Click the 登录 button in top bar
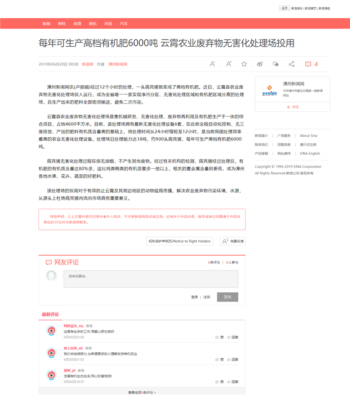This screenshot has width=350, height=395. click(284, 8)
